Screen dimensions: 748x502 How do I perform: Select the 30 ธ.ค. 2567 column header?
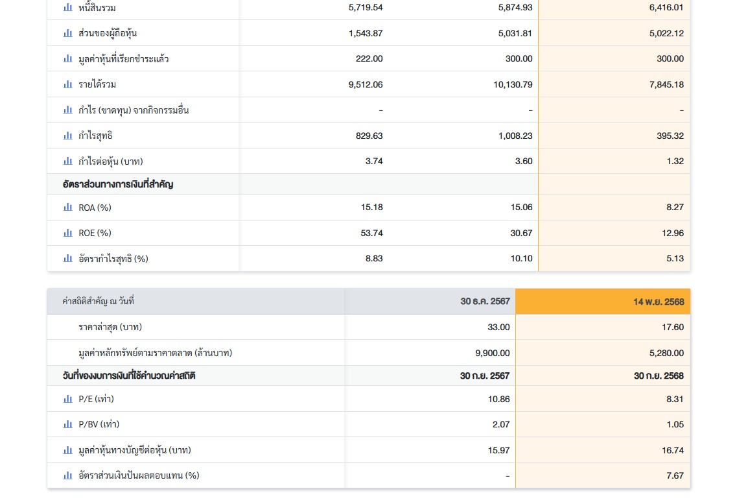[430, 302]
